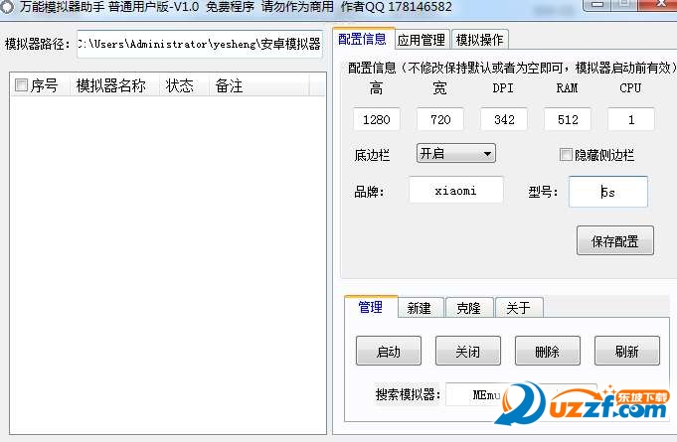Open the 底边栏 dropdown
Viewport: 677px width, 442px height.
(455, 154)
